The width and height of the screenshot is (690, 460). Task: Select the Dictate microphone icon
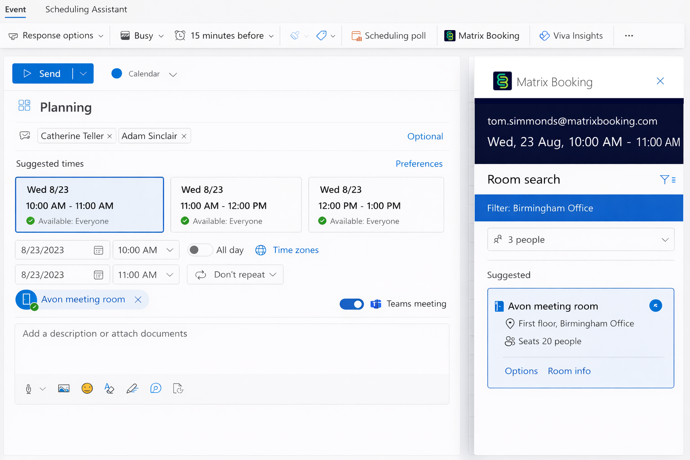pos(28,388)
